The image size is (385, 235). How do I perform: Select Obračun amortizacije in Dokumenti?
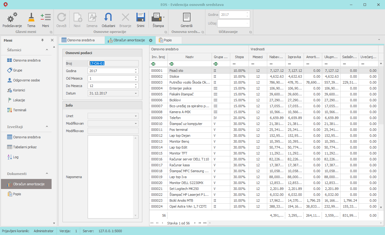26,184
